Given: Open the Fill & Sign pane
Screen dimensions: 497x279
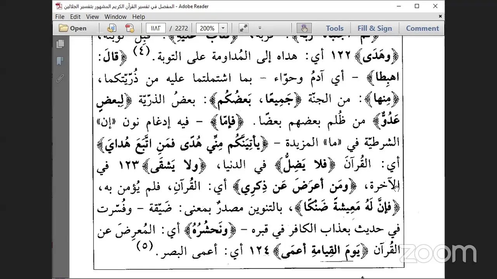Looking at the screenshot, I should (375, 28).
